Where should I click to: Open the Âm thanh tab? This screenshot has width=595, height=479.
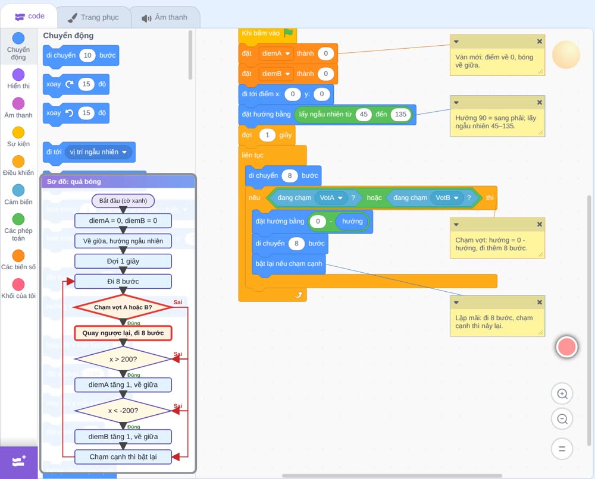pos(165,17)
